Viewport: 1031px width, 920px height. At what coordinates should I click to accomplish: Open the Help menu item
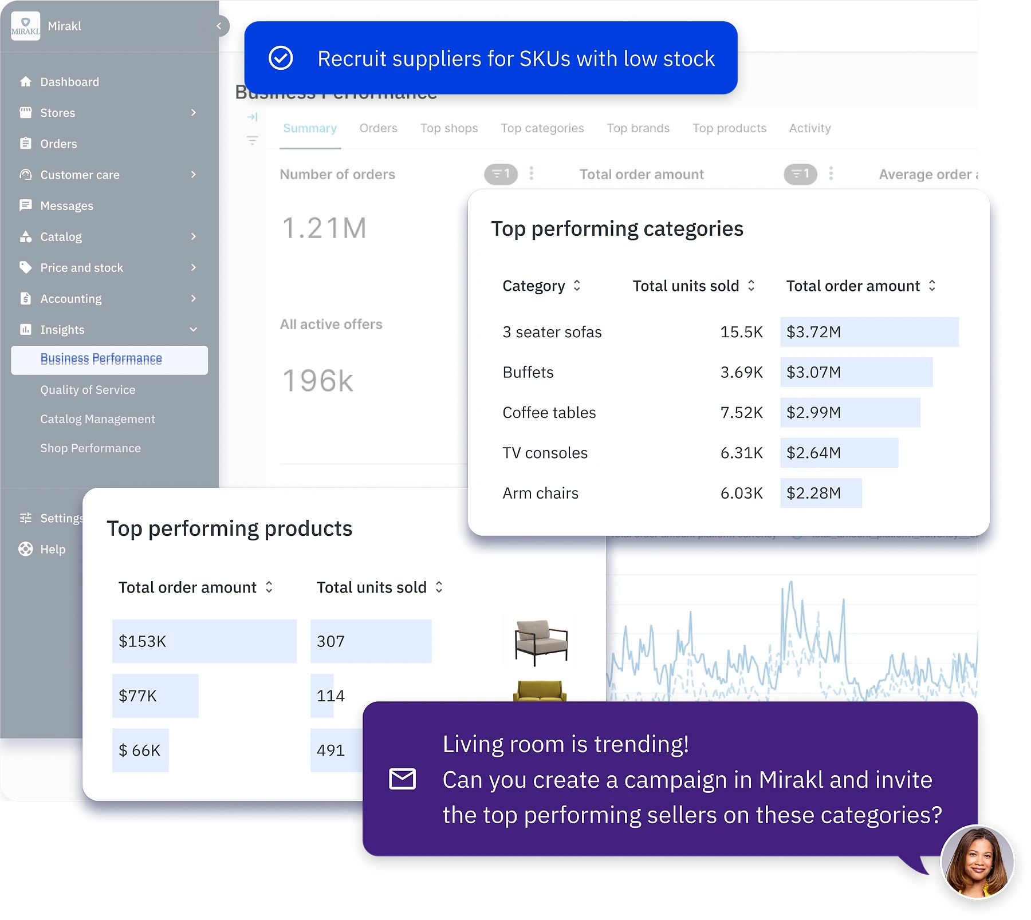click(x=53, y=549)
